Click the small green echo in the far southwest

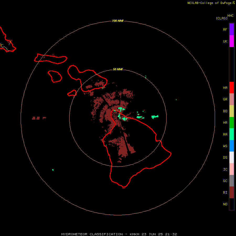[53, 170]
